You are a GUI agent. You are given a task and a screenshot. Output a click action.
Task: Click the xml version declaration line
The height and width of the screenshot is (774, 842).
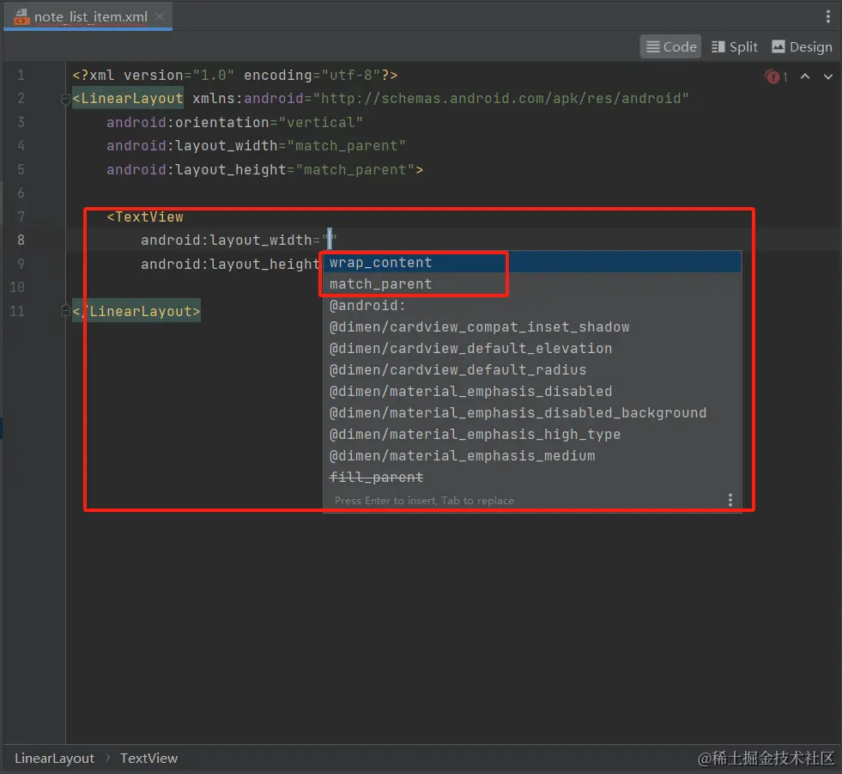click(235, 76)
